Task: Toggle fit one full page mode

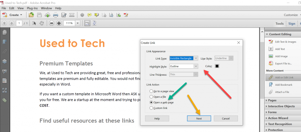Action: 94,23
